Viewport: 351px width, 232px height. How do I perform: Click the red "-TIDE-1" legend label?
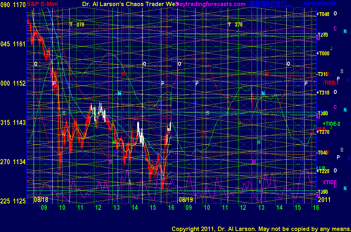point(330,83)
